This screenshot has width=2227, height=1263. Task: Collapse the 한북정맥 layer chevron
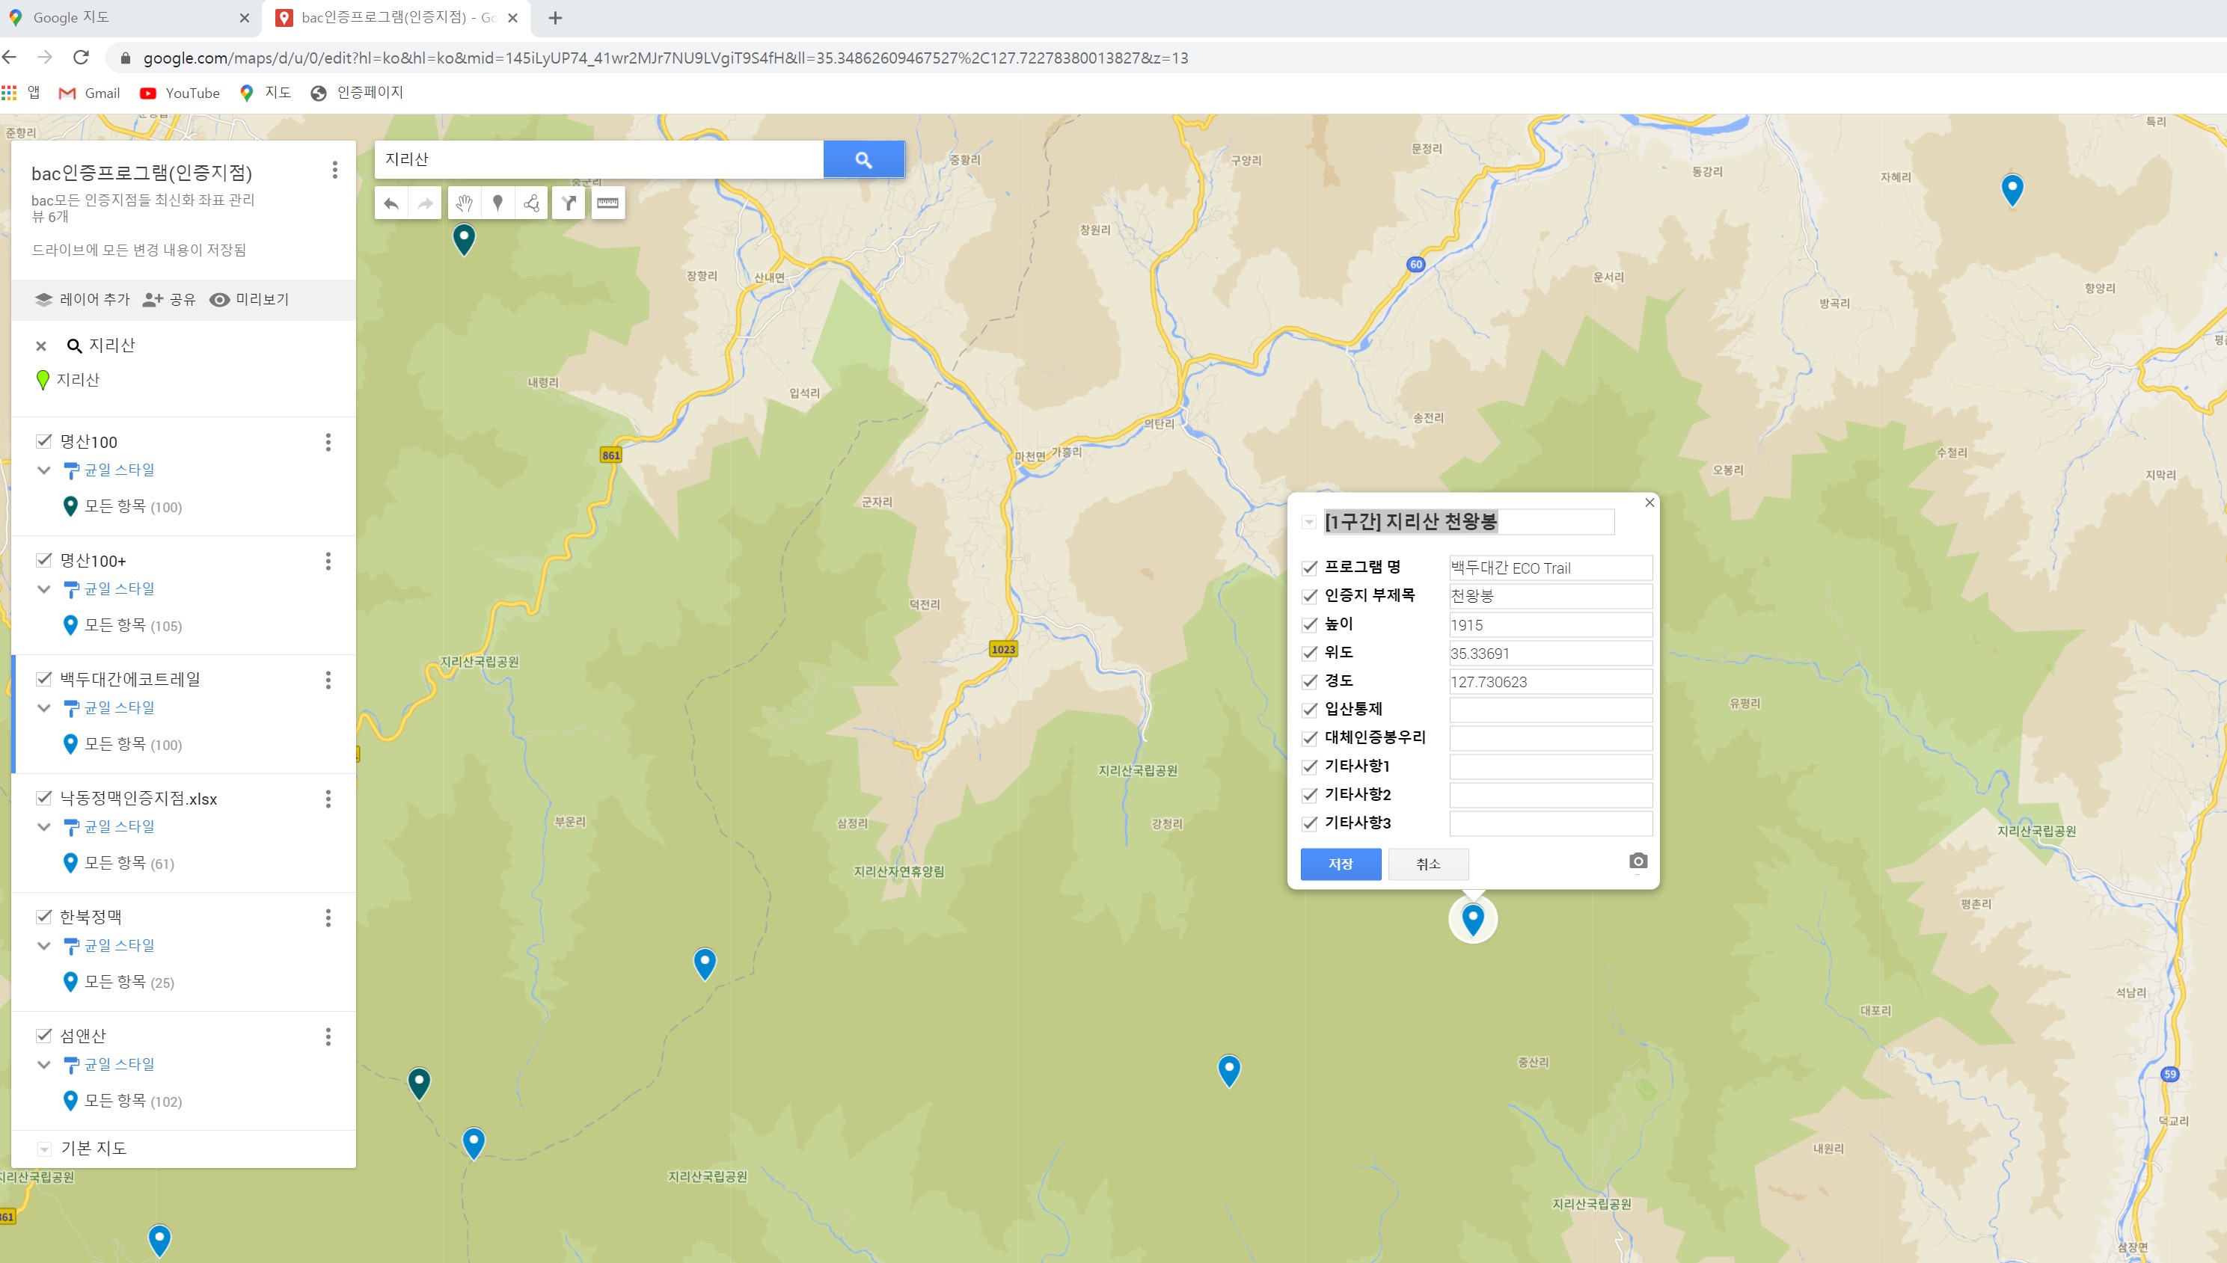(44, 945)
